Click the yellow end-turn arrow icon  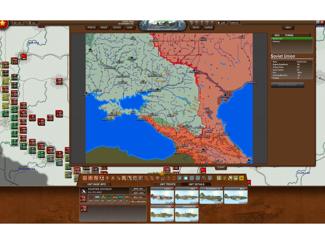coord(242,178)
